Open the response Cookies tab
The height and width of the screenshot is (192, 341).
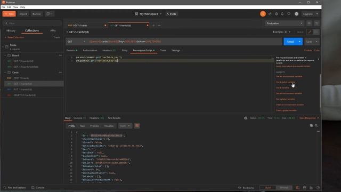79,118
